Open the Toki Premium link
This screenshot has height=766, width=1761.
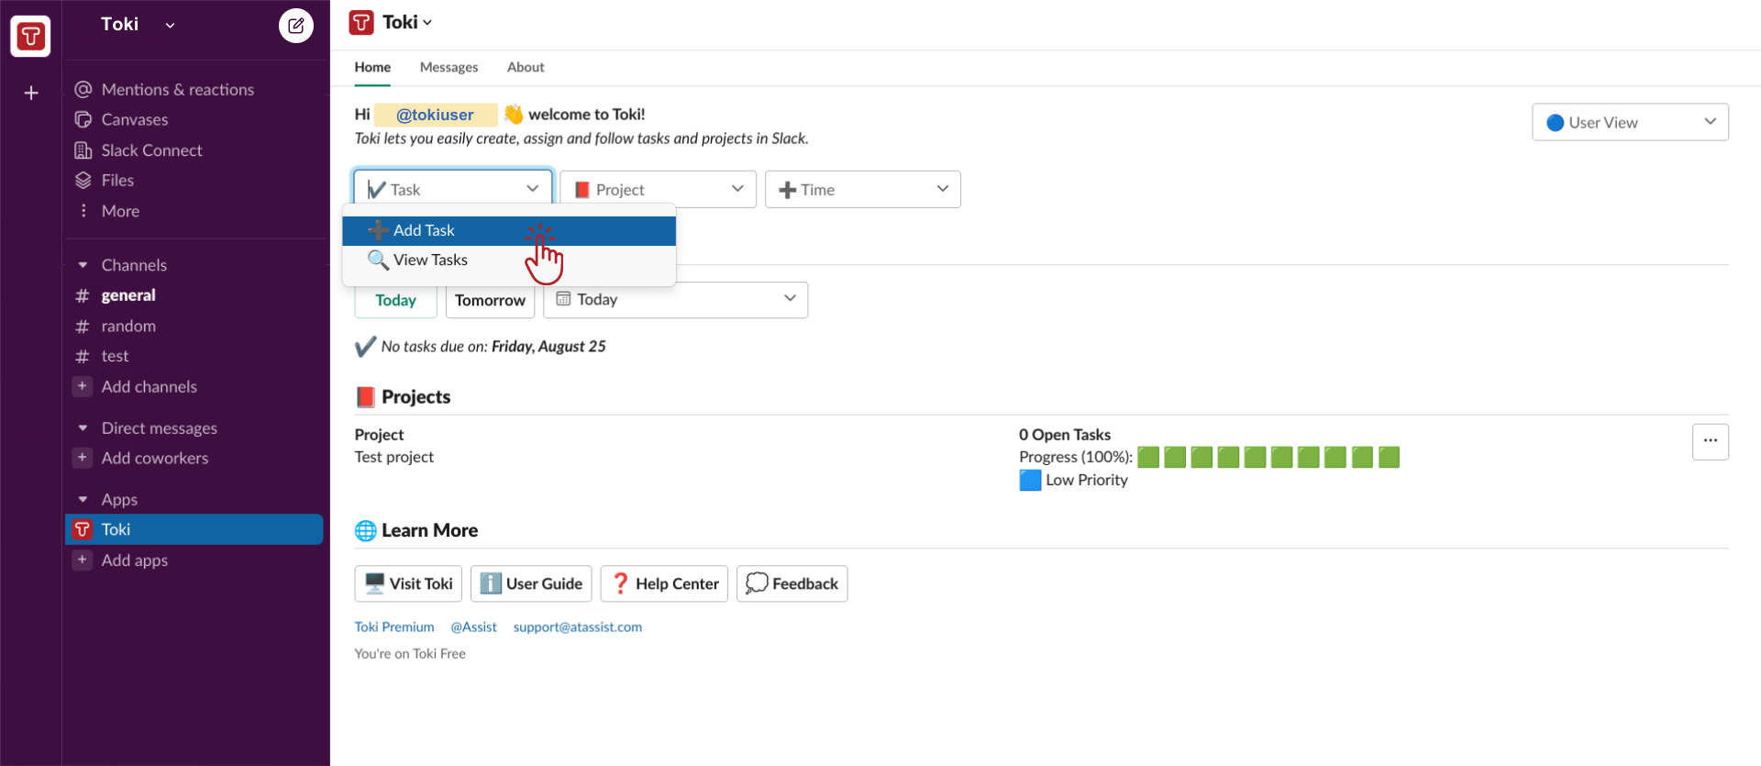pyautogui.click(x=394, y=627)
